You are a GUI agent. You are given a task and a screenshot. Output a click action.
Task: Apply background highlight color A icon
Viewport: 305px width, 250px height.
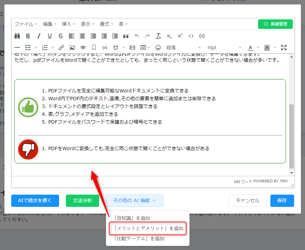(267, 48)
